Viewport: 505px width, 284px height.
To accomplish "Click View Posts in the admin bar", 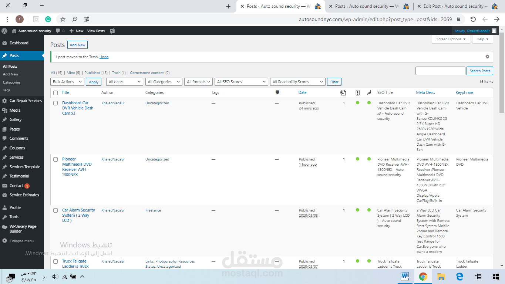I will tap(96, 31).
